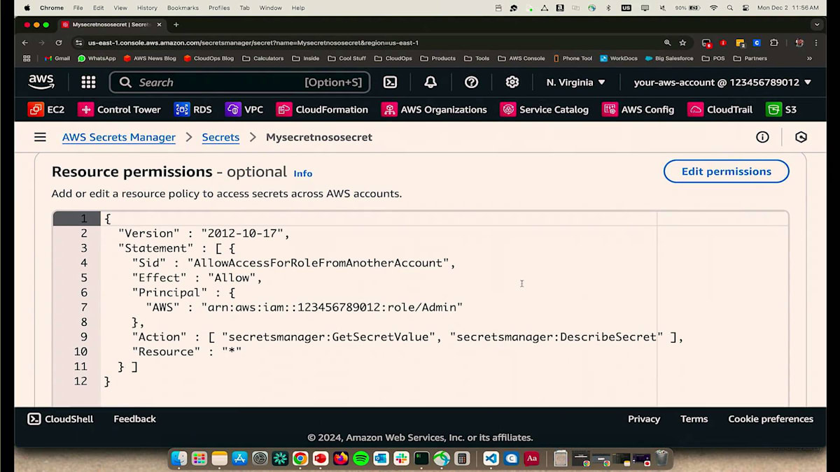
Task: Open macOS Control Center in menu bar
Action: [745, 8]
